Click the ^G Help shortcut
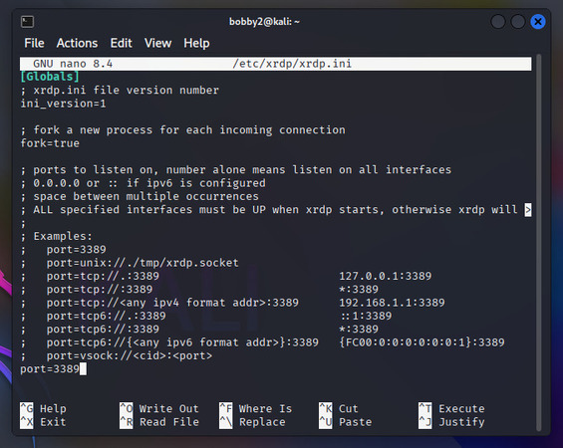Screen dimensions: 563x448 44,409
